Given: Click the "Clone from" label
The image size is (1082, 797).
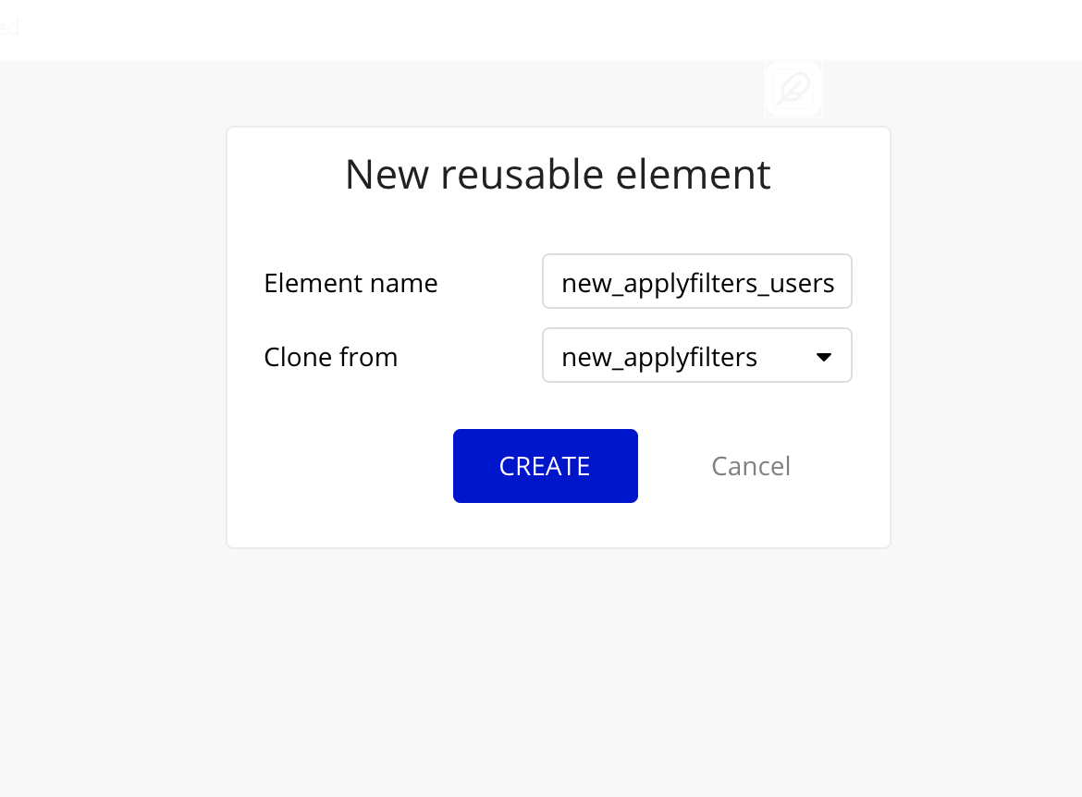Looking at the screenshot, I should click(330, 357).
